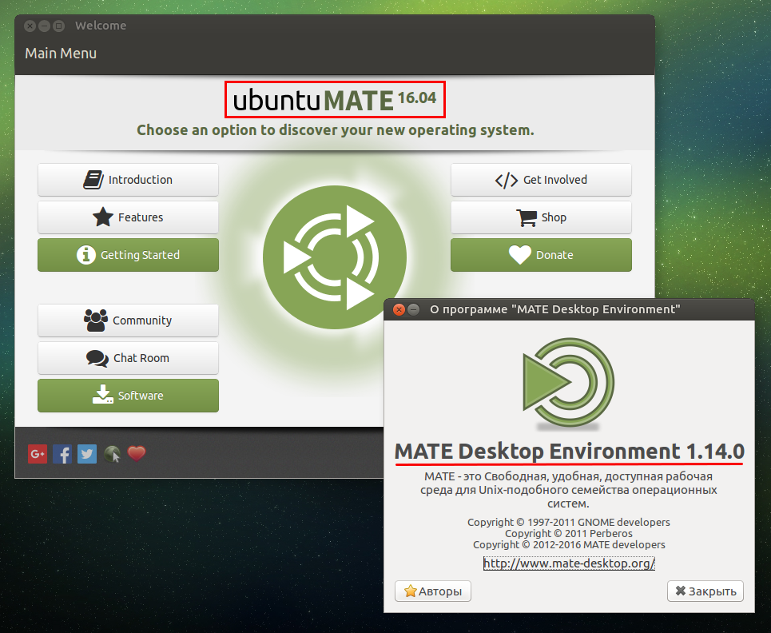This screenshot has width=771, height=633.
Task: Minimize the About MATE dialog
Action: [414, 309]
